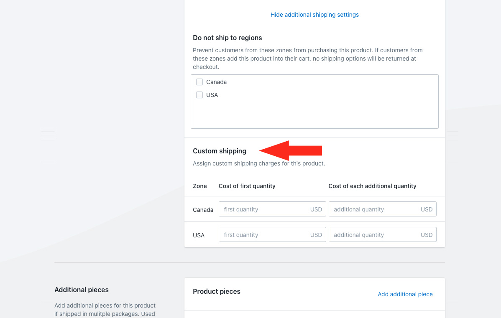Click the Do not ship to regions heading

coord(227,38)
